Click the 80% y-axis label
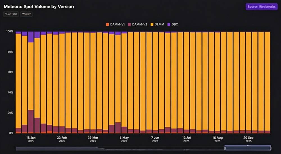Screen dimensions: 281x154 [x=10, y=52]
